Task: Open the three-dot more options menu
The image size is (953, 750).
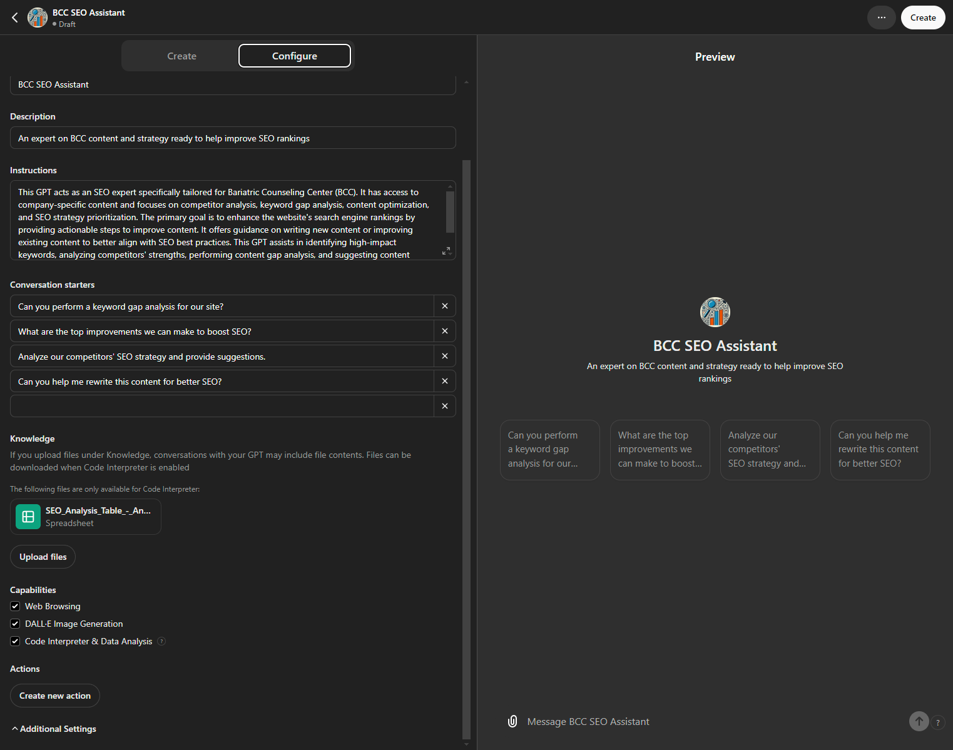Action: click(881, 18)
